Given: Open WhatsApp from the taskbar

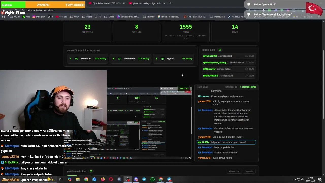Looking at the screenshot, I should pos(152,179).
